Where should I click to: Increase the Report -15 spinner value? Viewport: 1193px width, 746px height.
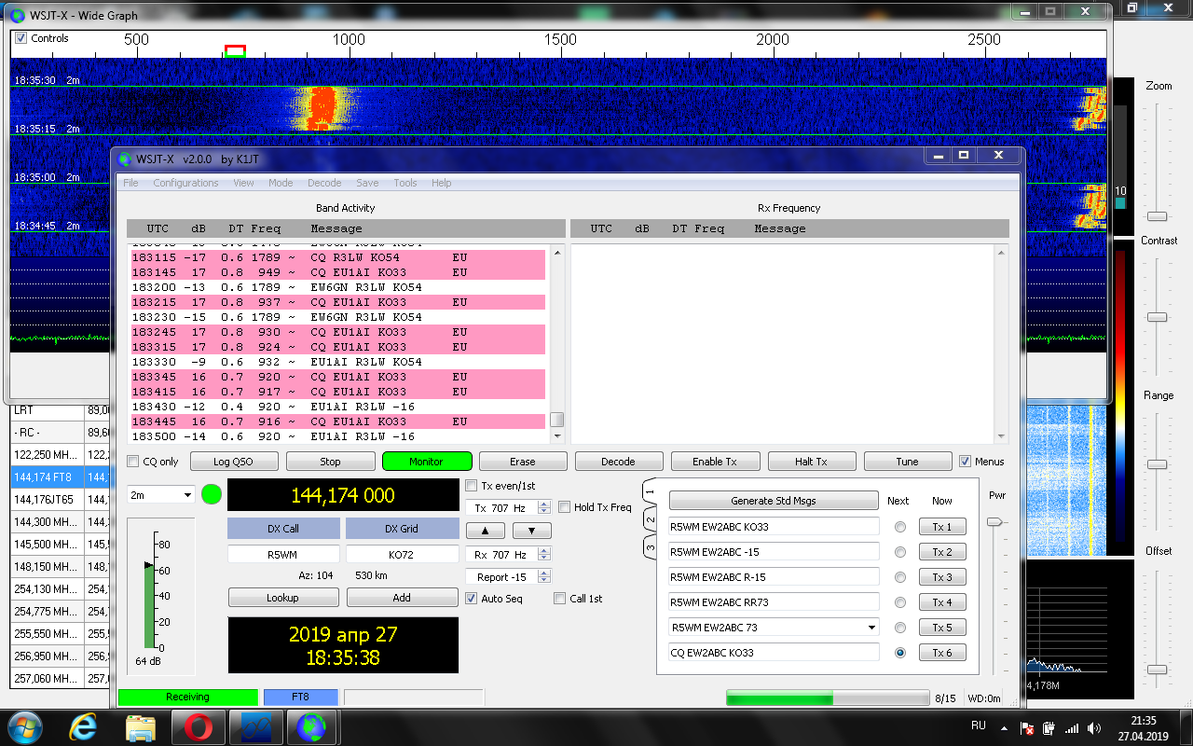[545, 573]
